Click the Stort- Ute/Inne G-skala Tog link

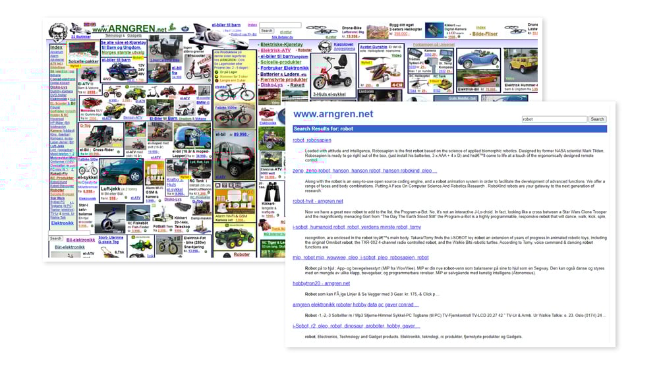click(x=111, y=240)
